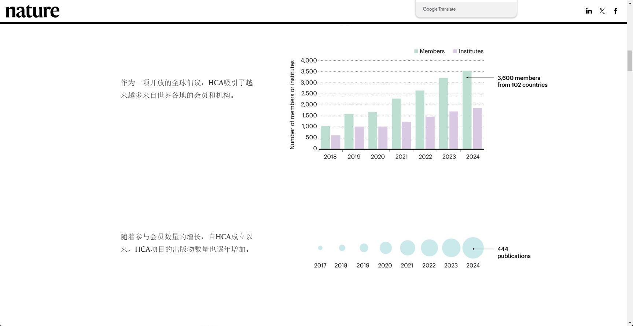Viewport: 633px width, 326px height.
Task: Select the 2021 publications bubble
Action: (407, 248)
